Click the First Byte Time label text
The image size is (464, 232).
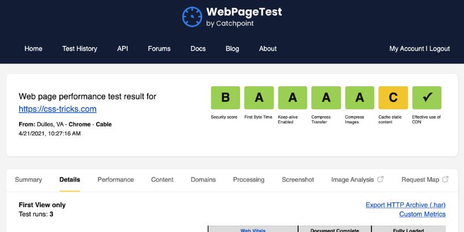258,117
